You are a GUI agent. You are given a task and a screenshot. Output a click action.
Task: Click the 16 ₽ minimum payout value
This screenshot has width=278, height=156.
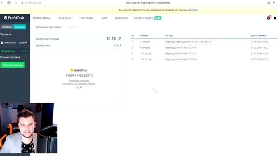[x=78, y=88]
